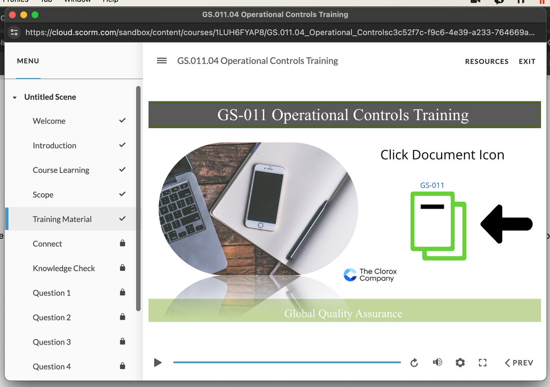Viewport: 550px width, 387px height.
Task: Click the slide title GS-011 Operational Controls Training
Action: (342, 115)
